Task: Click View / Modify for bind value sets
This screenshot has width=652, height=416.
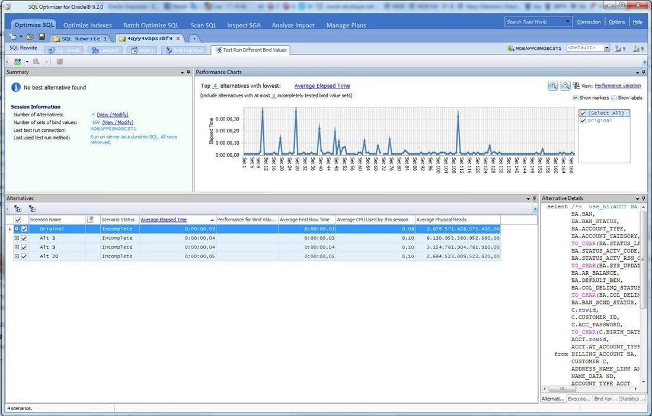Action: pyautogui.click(x=118, y=122)
